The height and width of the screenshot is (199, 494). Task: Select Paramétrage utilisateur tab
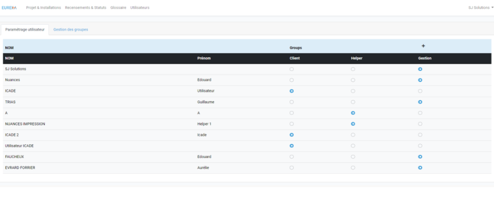point(25,30)
